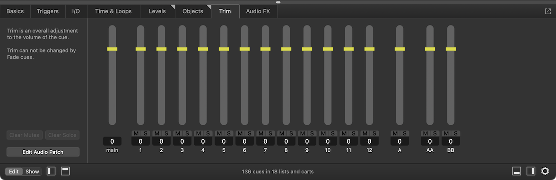Open the I/O tab
This screenshot has width=556, height=180.
pyautogui.click(x=76, y=11)
